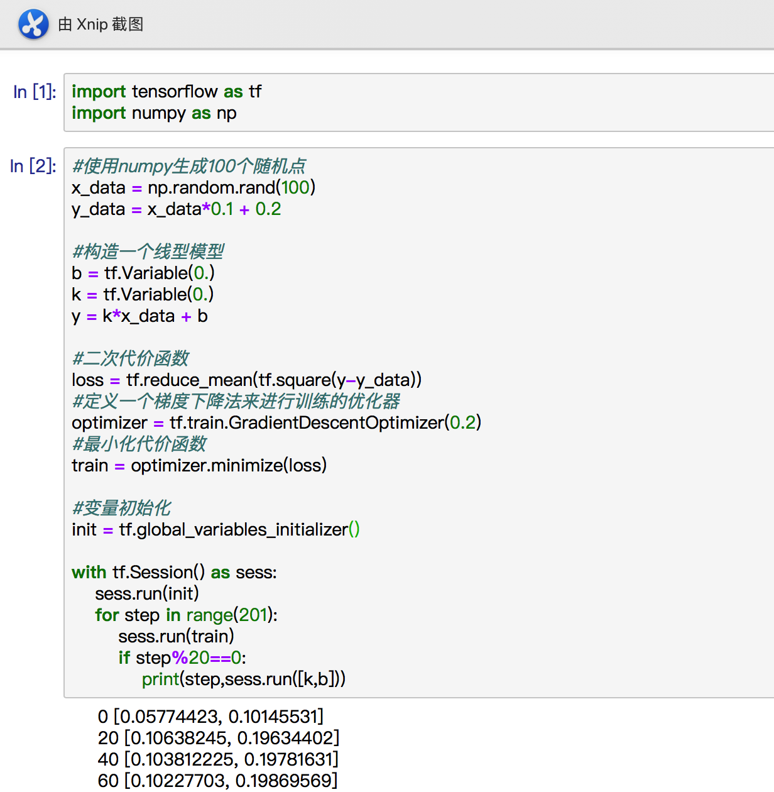The width and height of the screenshot is (774, 792).
Task: Click the tf.Variable definition for b
Action: 143,273
